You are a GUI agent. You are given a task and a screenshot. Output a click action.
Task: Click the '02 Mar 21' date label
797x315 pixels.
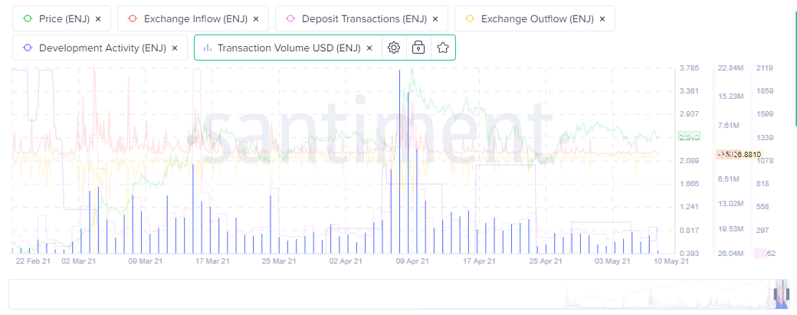(79, 261)
